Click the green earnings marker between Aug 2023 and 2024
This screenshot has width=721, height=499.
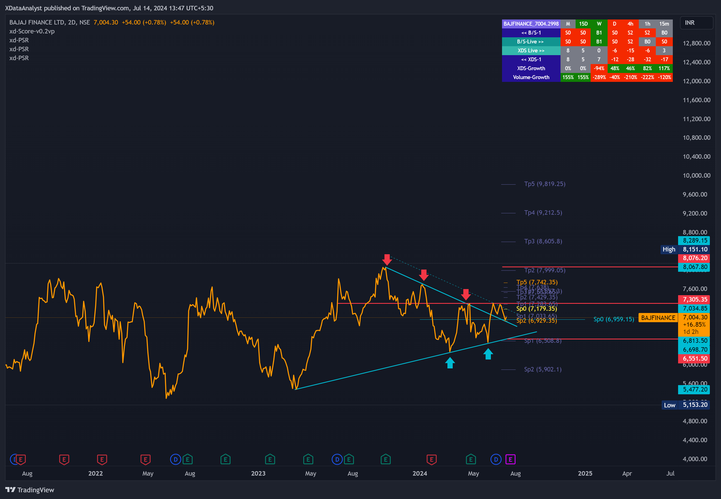386,459
